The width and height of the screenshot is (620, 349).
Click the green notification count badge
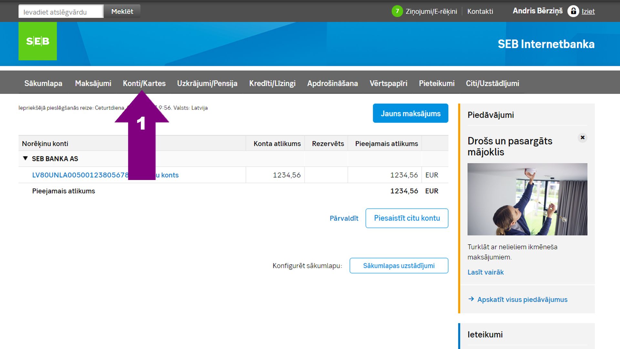[397, 11]
